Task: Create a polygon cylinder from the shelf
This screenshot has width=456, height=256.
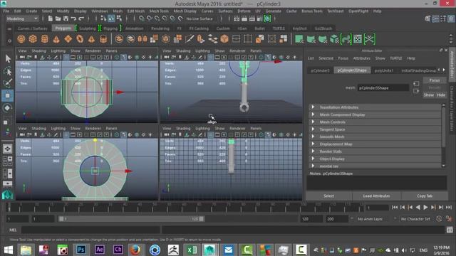Action: pos(44,39)
